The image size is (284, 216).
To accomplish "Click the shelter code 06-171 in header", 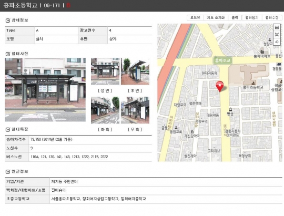I will (x=52, y=5).
